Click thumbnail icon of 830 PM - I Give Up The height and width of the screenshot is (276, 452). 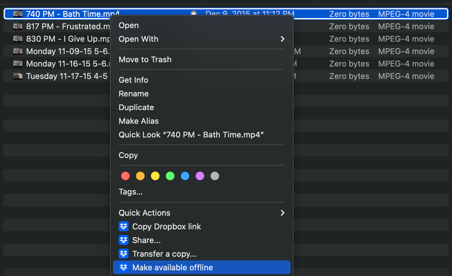(18, 39)
